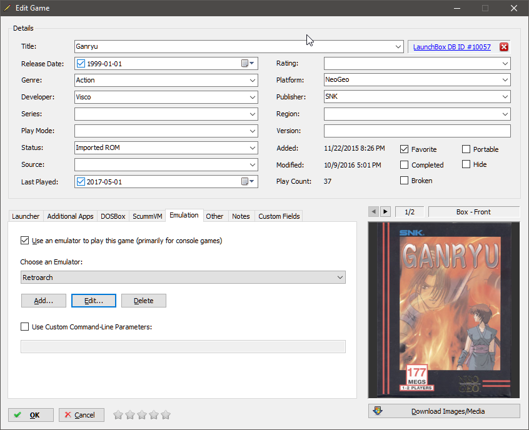Screen dimensions: 529x430
Task: Close the Edit Game window
Action: pos(513,8)
